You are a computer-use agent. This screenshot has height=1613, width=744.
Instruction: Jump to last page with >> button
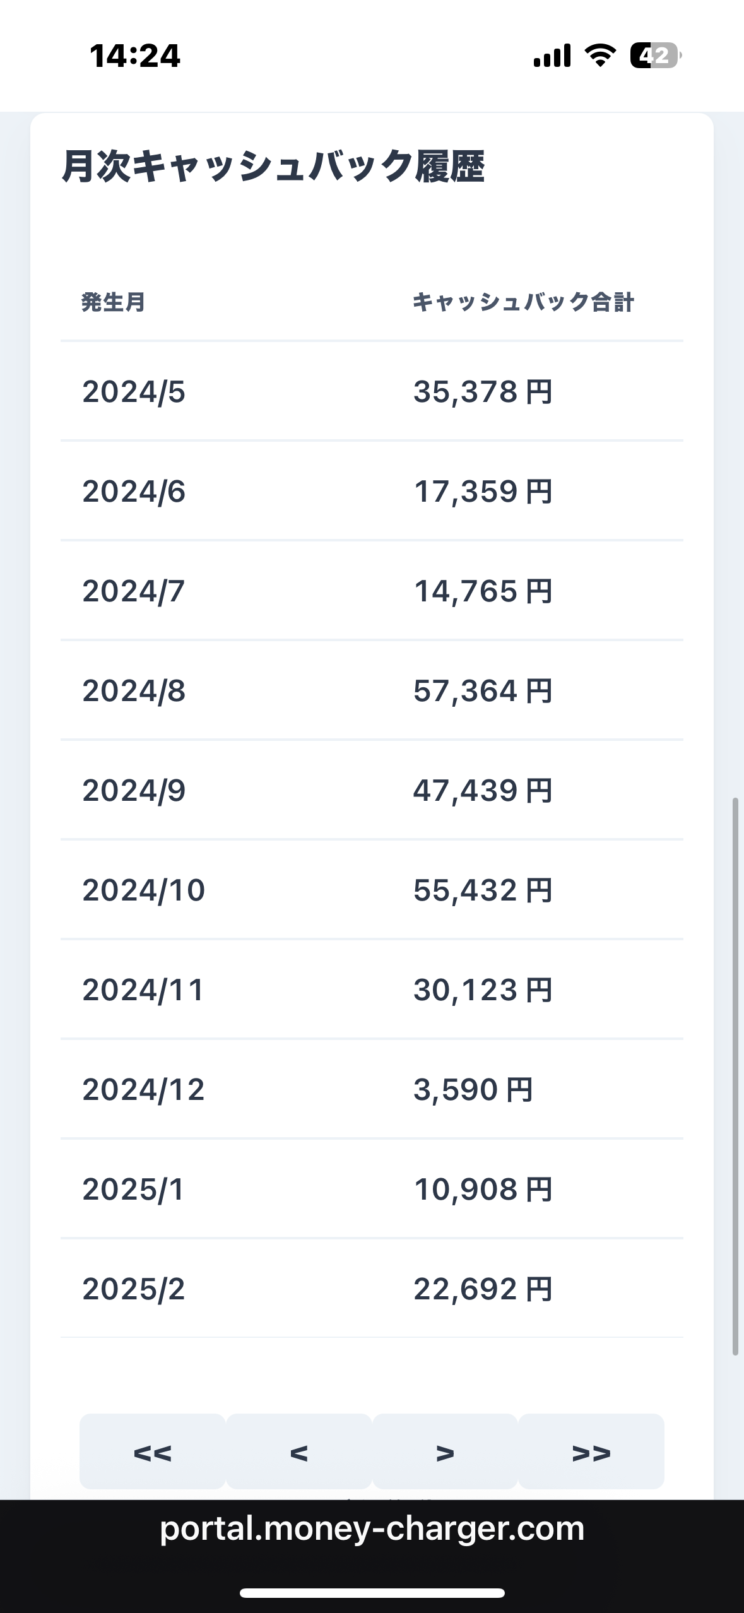[x=591, y=1452]
